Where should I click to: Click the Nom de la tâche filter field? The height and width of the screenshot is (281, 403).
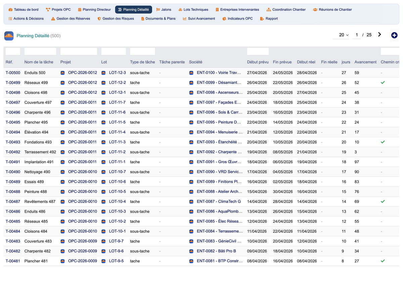(x=40, y=52)
